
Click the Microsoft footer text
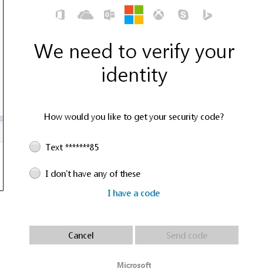(x=134, y=265)
